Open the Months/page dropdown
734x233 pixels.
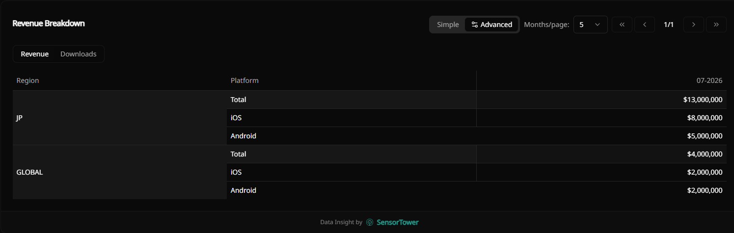click(x=591, y=25)
